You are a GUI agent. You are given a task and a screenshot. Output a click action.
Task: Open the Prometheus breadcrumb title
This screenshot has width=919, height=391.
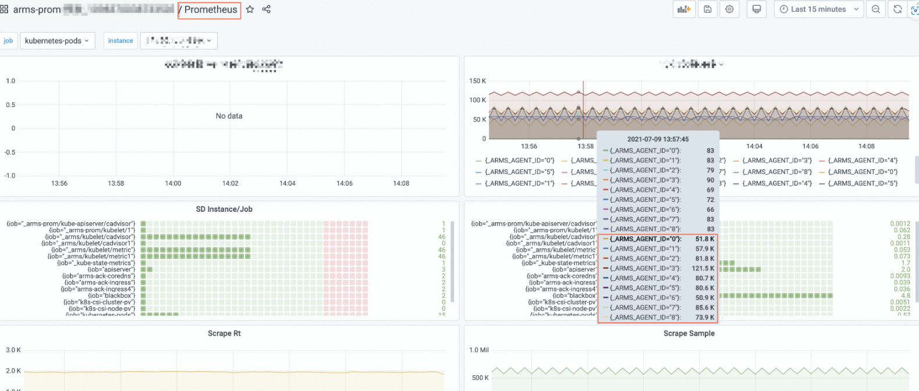[x=211, y=9]
